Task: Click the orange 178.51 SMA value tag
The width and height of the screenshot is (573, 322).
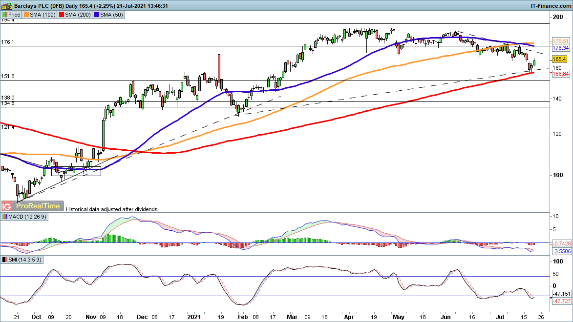Action: point(560,41)
